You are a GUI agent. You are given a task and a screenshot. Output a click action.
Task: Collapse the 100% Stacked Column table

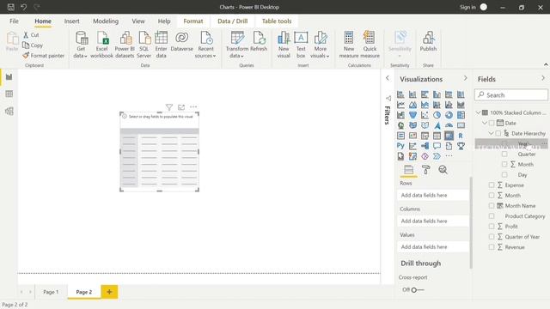click(478, 112)
